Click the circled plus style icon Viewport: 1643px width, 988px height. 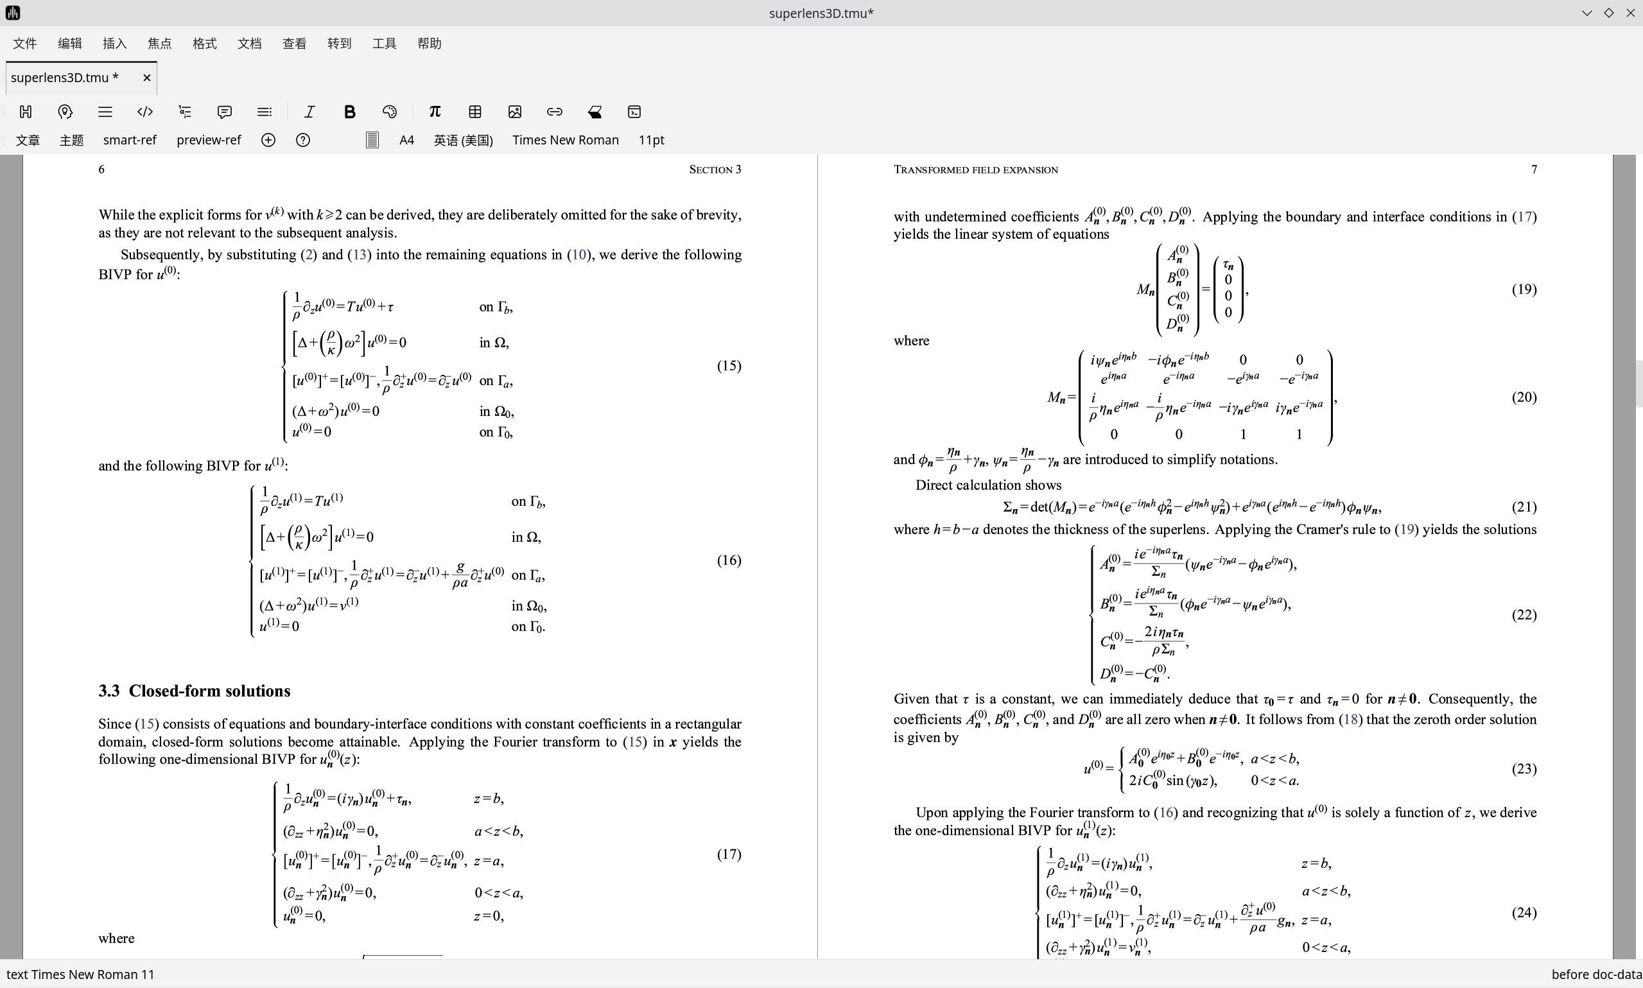[x=268, y=140]
